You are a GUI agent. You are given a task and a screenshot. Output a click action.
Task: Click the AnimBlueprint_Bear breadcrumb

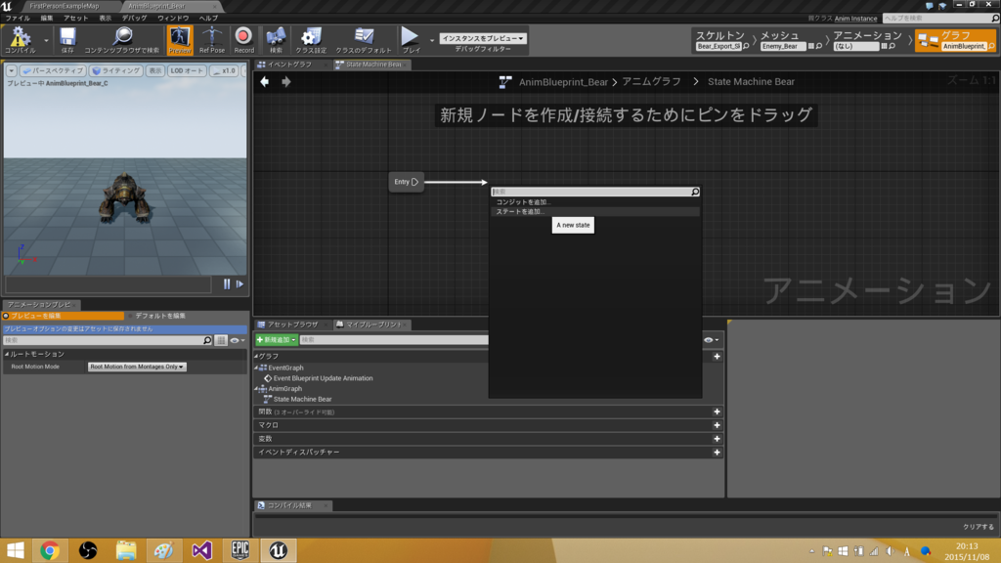(563, 82)
